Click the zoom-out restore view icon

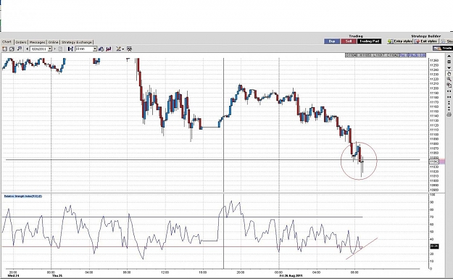[449, 86]
